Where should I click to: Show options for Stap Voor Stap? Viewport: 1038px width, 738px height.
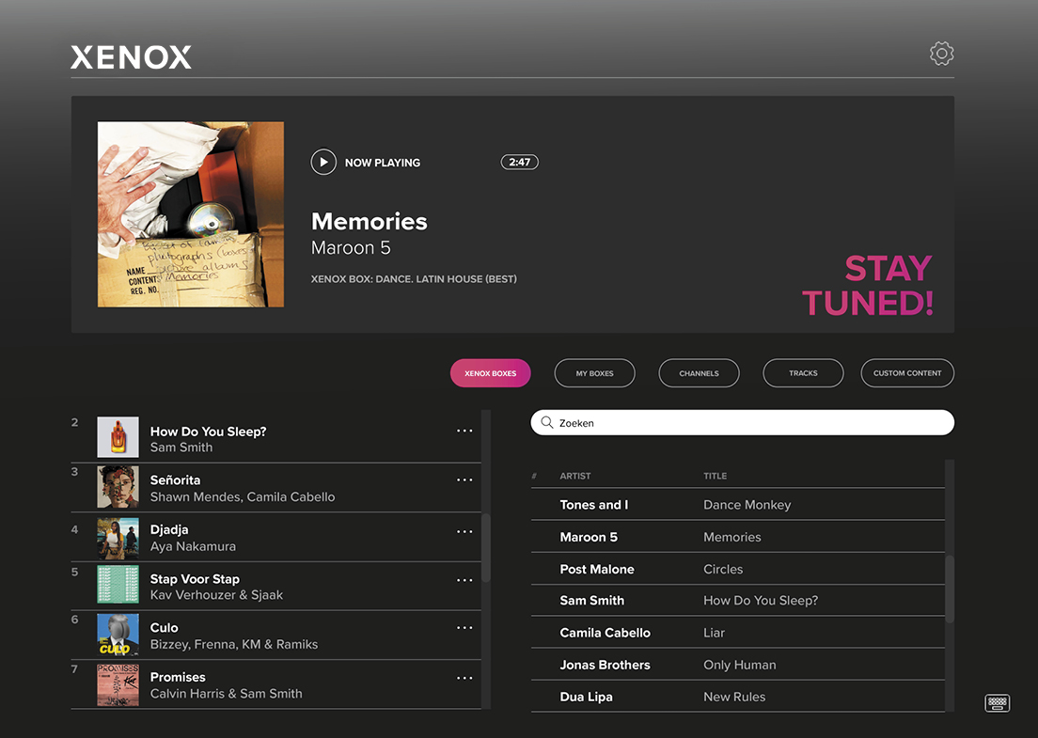coord(464,580)
